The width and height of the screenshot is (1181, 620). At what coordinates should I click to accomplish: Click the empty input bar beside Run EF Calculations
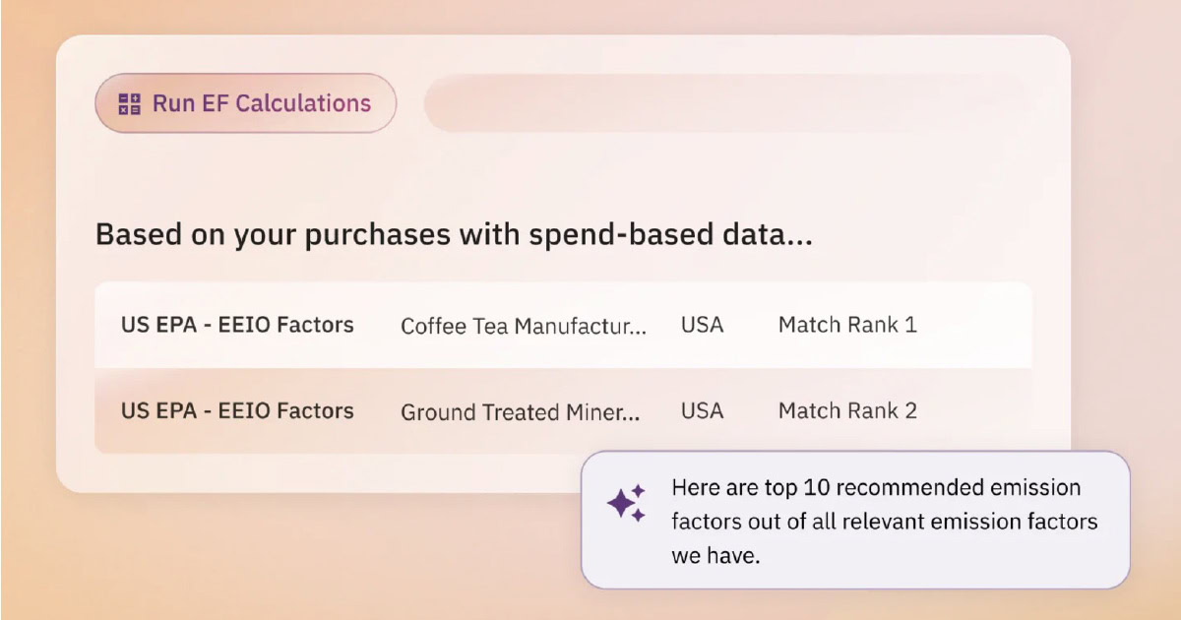[728, 103]
